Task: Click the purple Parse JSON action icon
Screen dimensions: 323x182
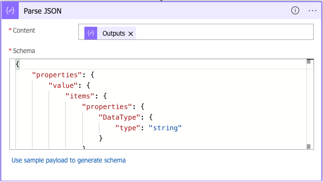Action: point(11,11)
